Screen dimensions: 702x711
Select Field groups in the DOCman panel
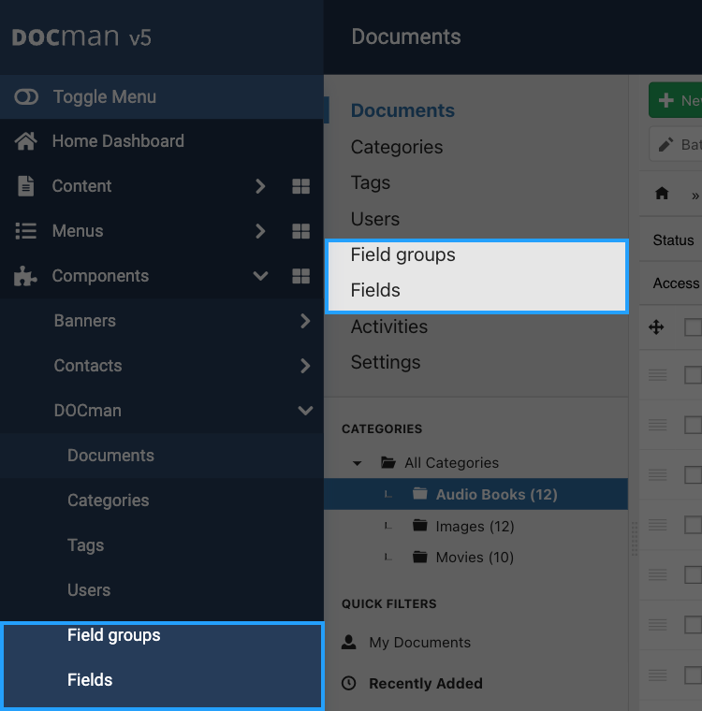402,254
